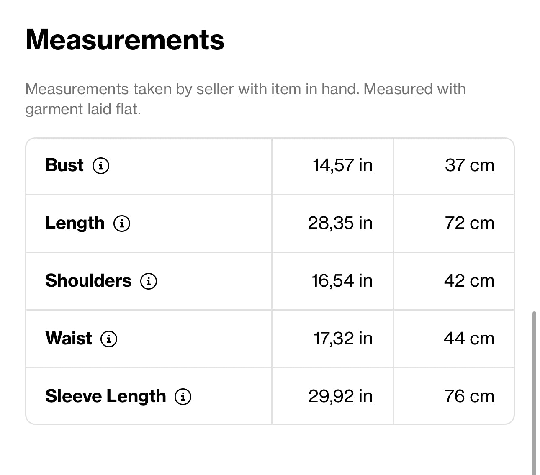Select the 44 cm waist value
Image resolution: width=540 pixels, height=475 pixels.
[469, 339]
